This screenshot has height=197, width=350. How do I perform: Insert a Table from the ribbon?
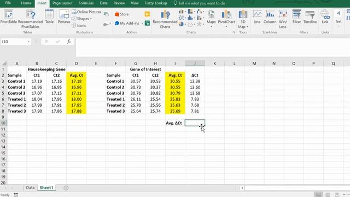tap(49, 17)
